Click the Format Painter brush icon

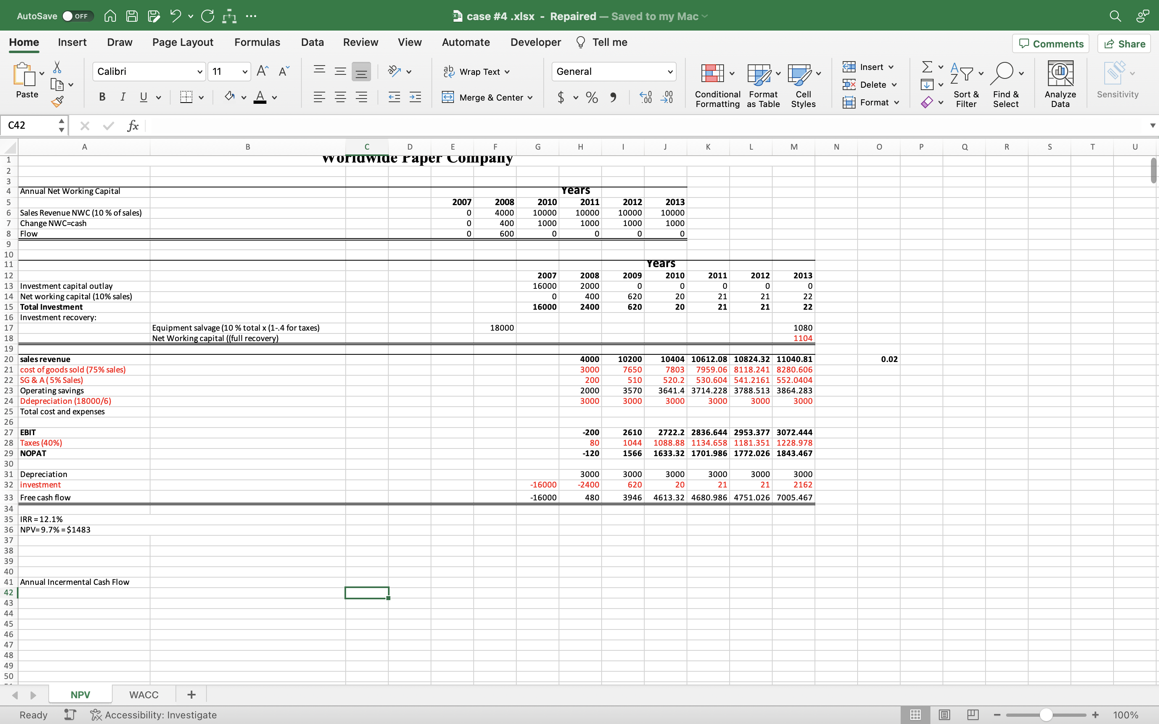(57, 101)
